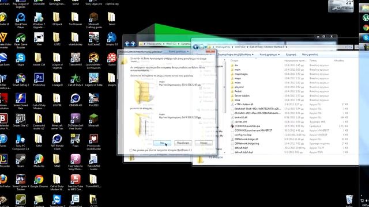369x207 pixels.
Task: Open Street Fighter X Tekken shortcut
Action: (21, 182)
